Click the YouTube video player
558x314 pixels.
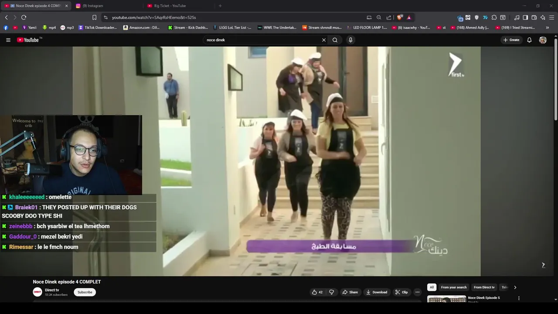pos(276,161)
